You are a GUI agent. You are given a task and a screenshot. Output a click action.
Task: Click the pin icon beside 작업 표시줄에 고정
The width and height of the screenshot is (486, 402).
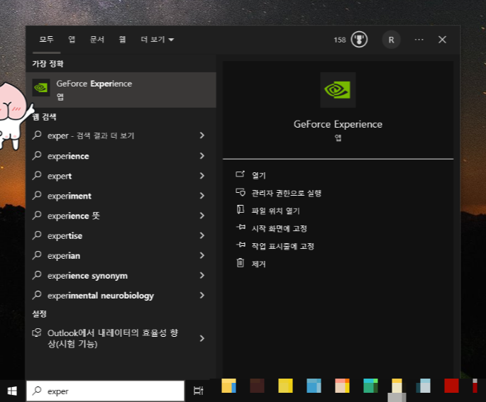[241, 245]
